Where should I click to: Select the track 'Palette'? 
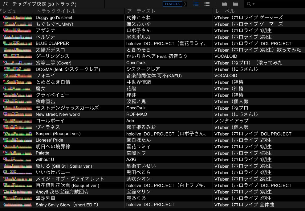(x=43, y=153)
